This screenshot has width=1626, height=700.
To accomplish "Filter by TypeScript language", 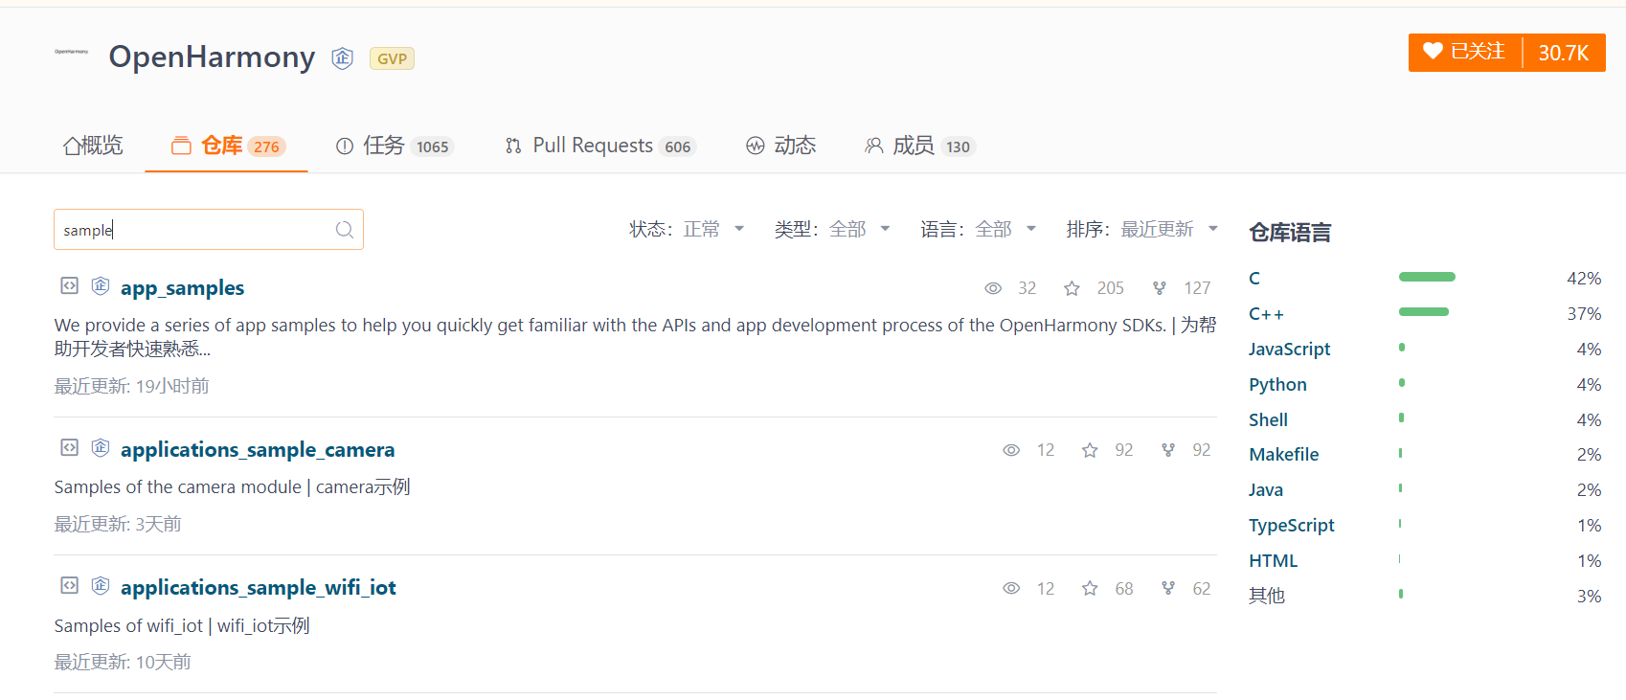I will click(x=1291, y=526).
